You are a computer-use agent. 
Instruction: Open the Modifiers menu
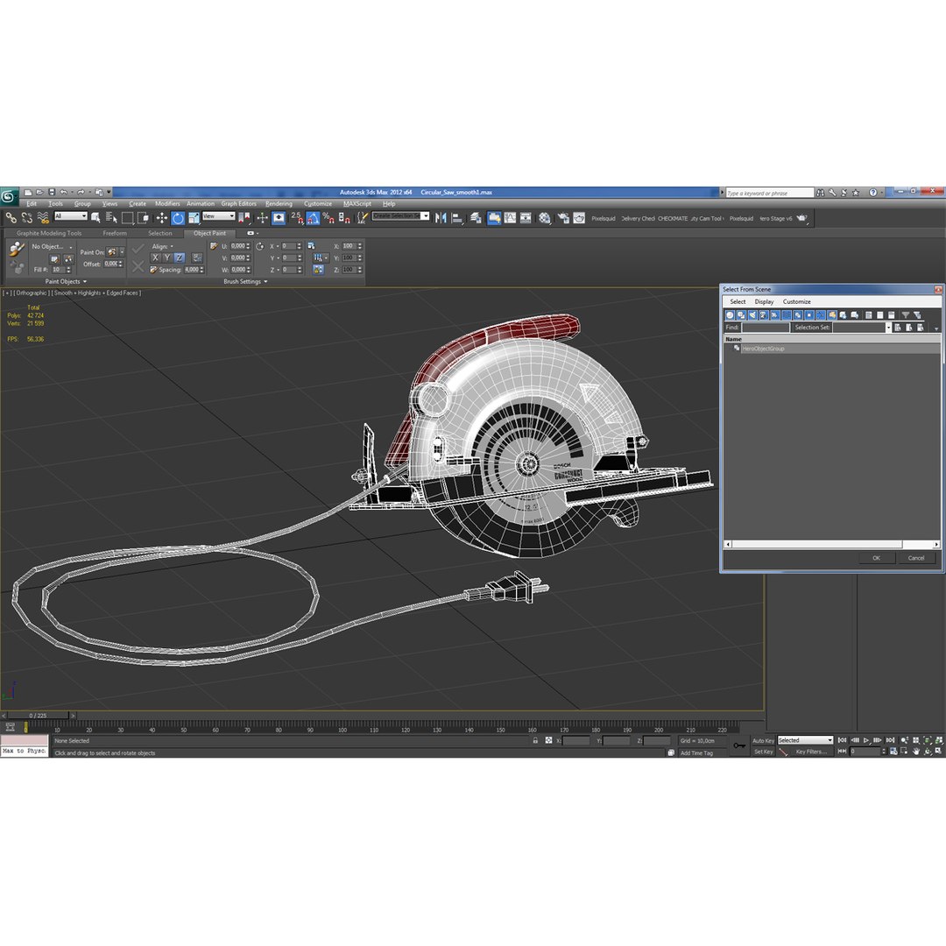pyautogui.click(x=167, y=204)
